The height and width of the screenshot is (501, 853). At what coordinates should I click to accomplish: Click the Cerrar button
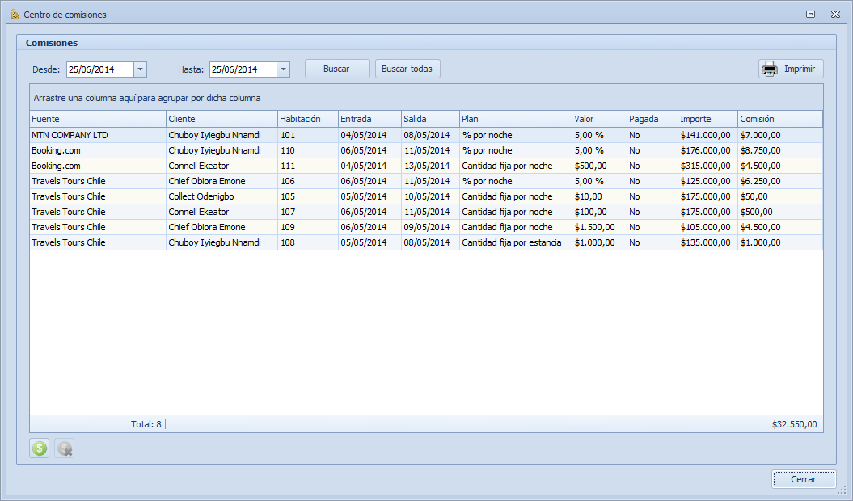[803, 479]
